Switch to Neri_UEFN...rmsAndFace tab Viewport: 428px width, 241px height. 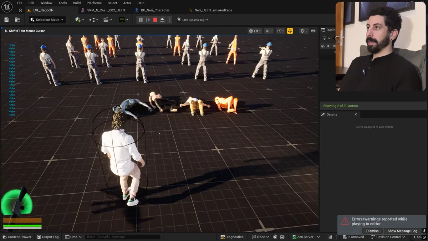[x=211, y=10]
